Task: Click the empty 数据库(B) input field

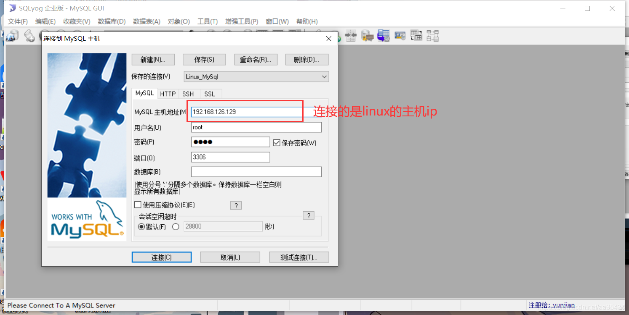Action: [x=256, y=172]
